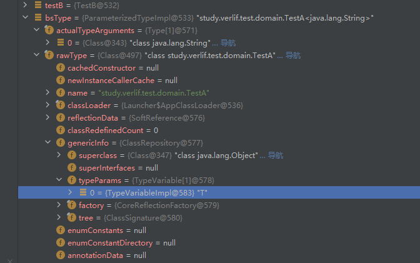Click the field icon next to enumConstants
Viewport: 420px width, 263px height.
pos(61,230)
